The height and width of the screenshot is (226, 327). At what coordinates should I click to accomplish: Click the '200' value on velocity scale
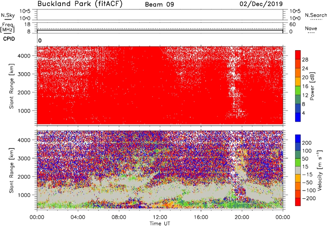[307, 143]
